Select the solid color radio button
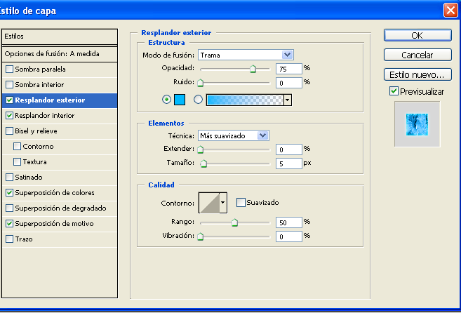 pyautogui.click(x=166, y=100)
